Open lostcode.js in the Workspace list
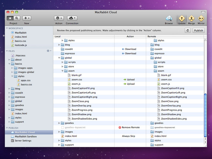The height and width of the screenshot is (159, 212). (21, 45)
